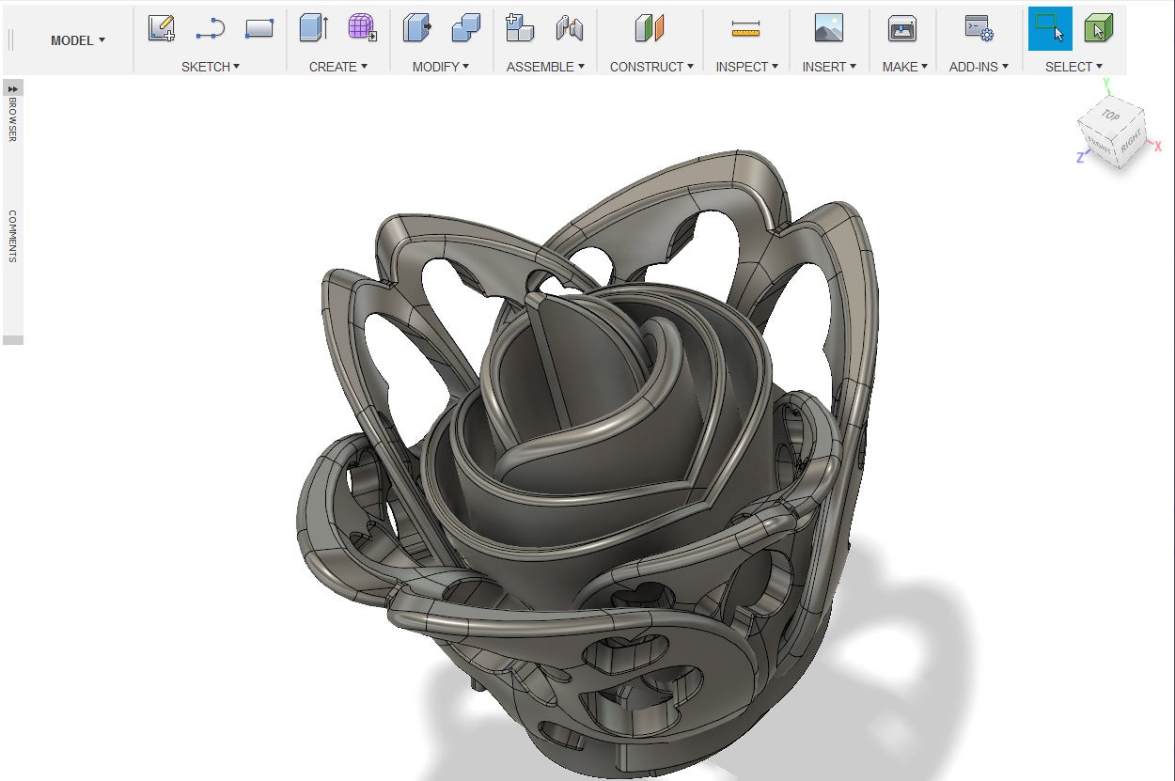
Task: Click the Create Sketch icon
Action: coord(162,29)
